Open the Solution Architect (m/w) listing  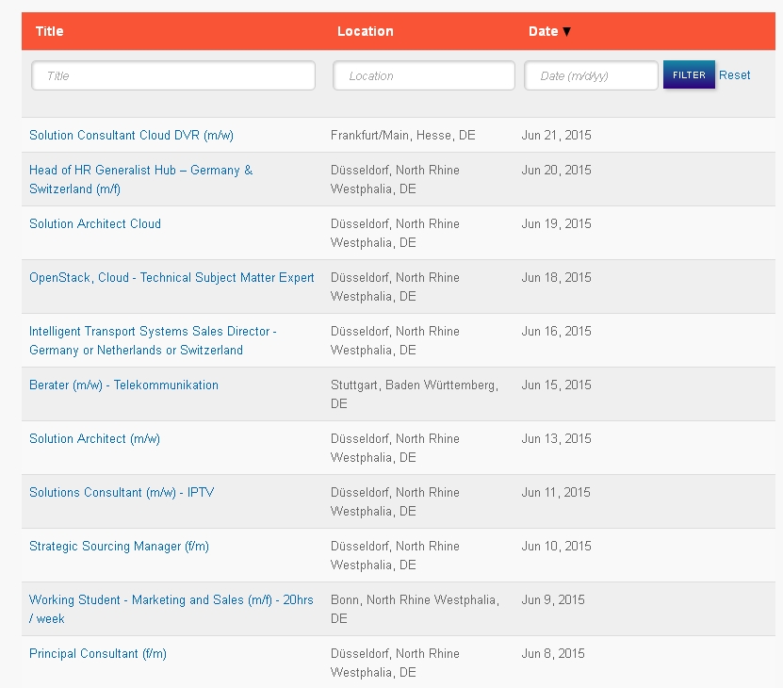tap(94, 438)
